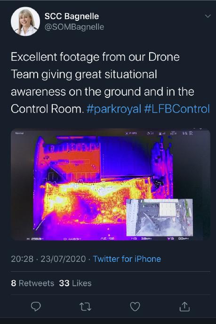Open the #parkroyal hashtag
Screen dimensions: 216x324
[114, 109]
